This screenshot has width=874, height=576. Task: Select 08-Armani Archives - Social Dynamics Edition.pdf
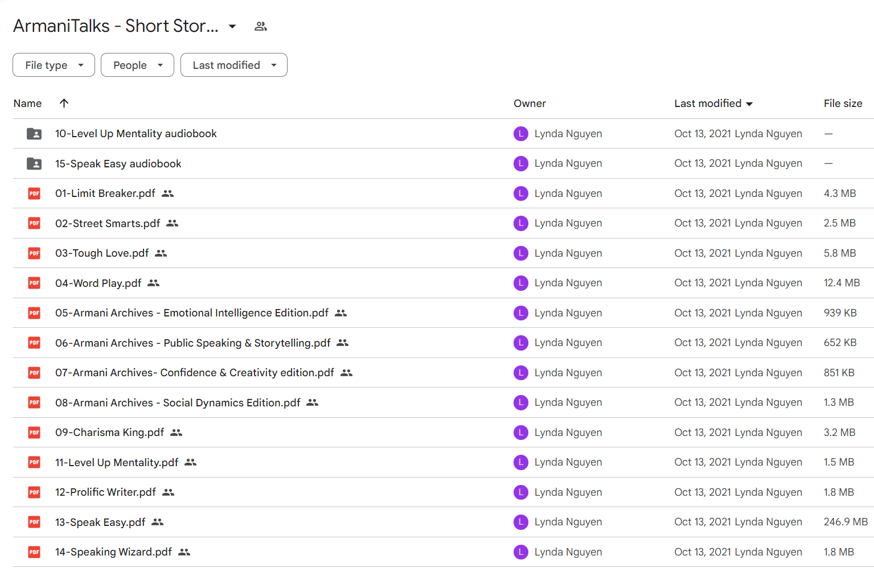pyautogui.click(x=178, y=402)
